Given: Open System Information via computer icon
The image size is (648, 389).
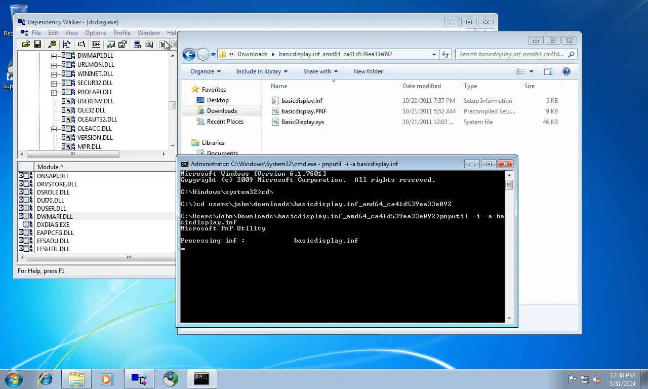Looking at the screenshot, I should pos(137,45).
